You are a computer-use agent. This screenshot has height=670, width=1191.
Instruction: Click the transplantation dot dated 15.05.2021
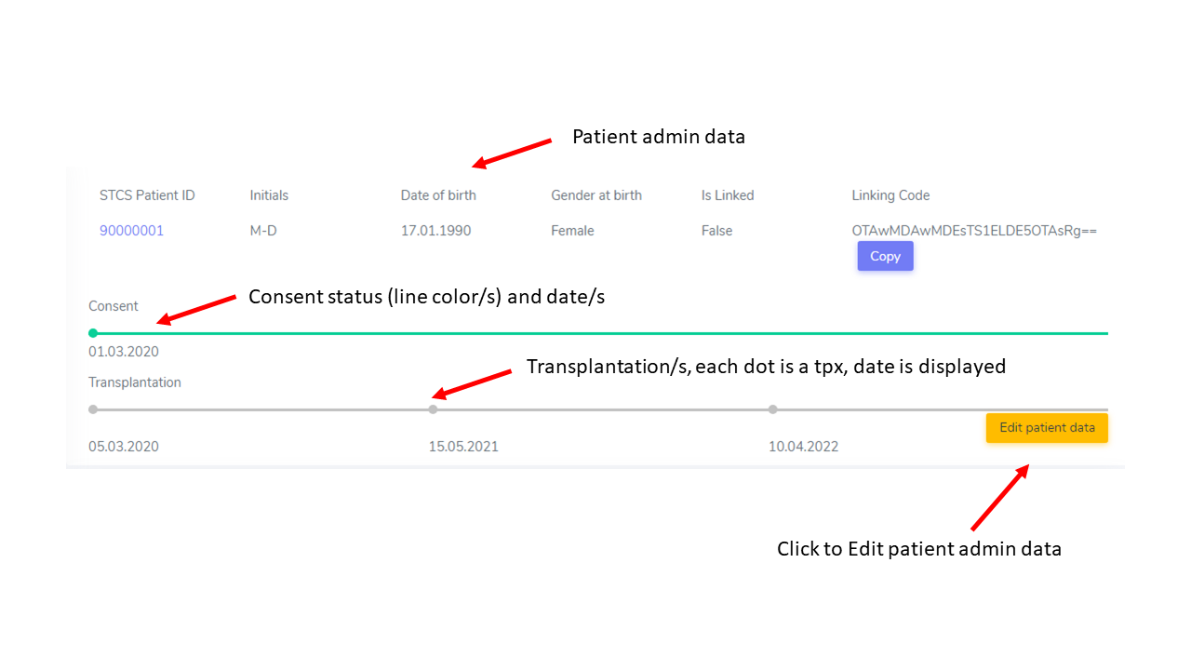pos(433,409)
